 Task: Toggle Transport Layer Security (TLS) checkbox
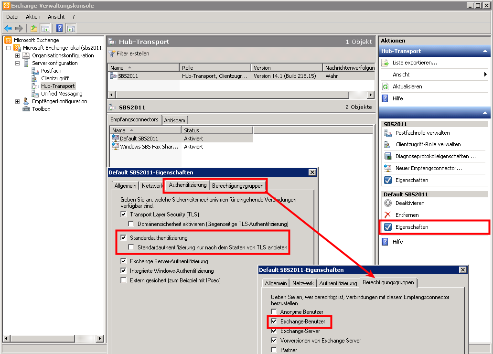point(124,215)
